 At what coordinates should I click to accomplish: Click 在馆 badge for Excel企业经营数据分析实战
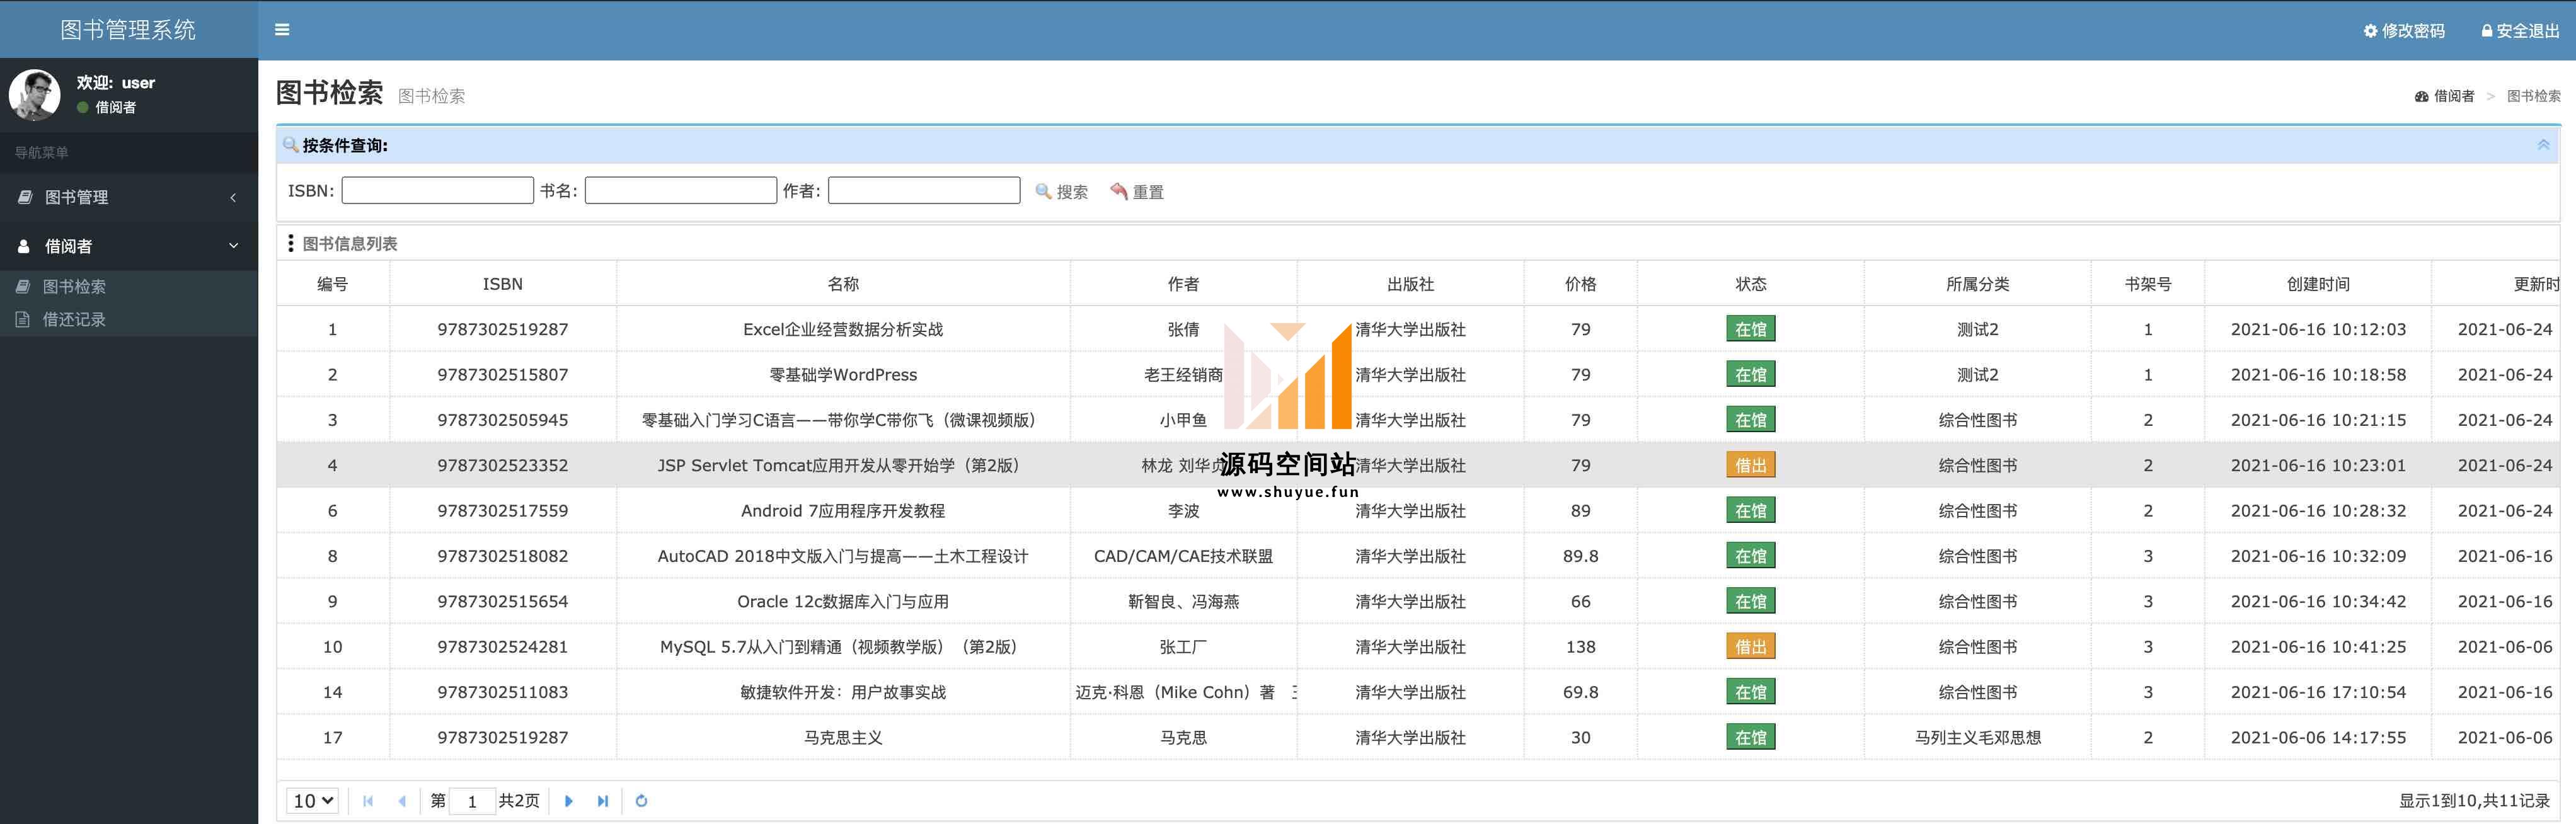tap(1751, 329)
